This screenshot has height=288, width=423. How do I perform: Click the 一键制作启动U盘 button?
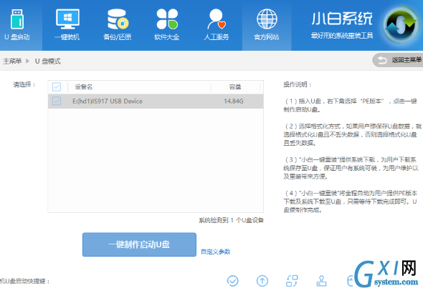pyautogui.click(x=139, y=244)
